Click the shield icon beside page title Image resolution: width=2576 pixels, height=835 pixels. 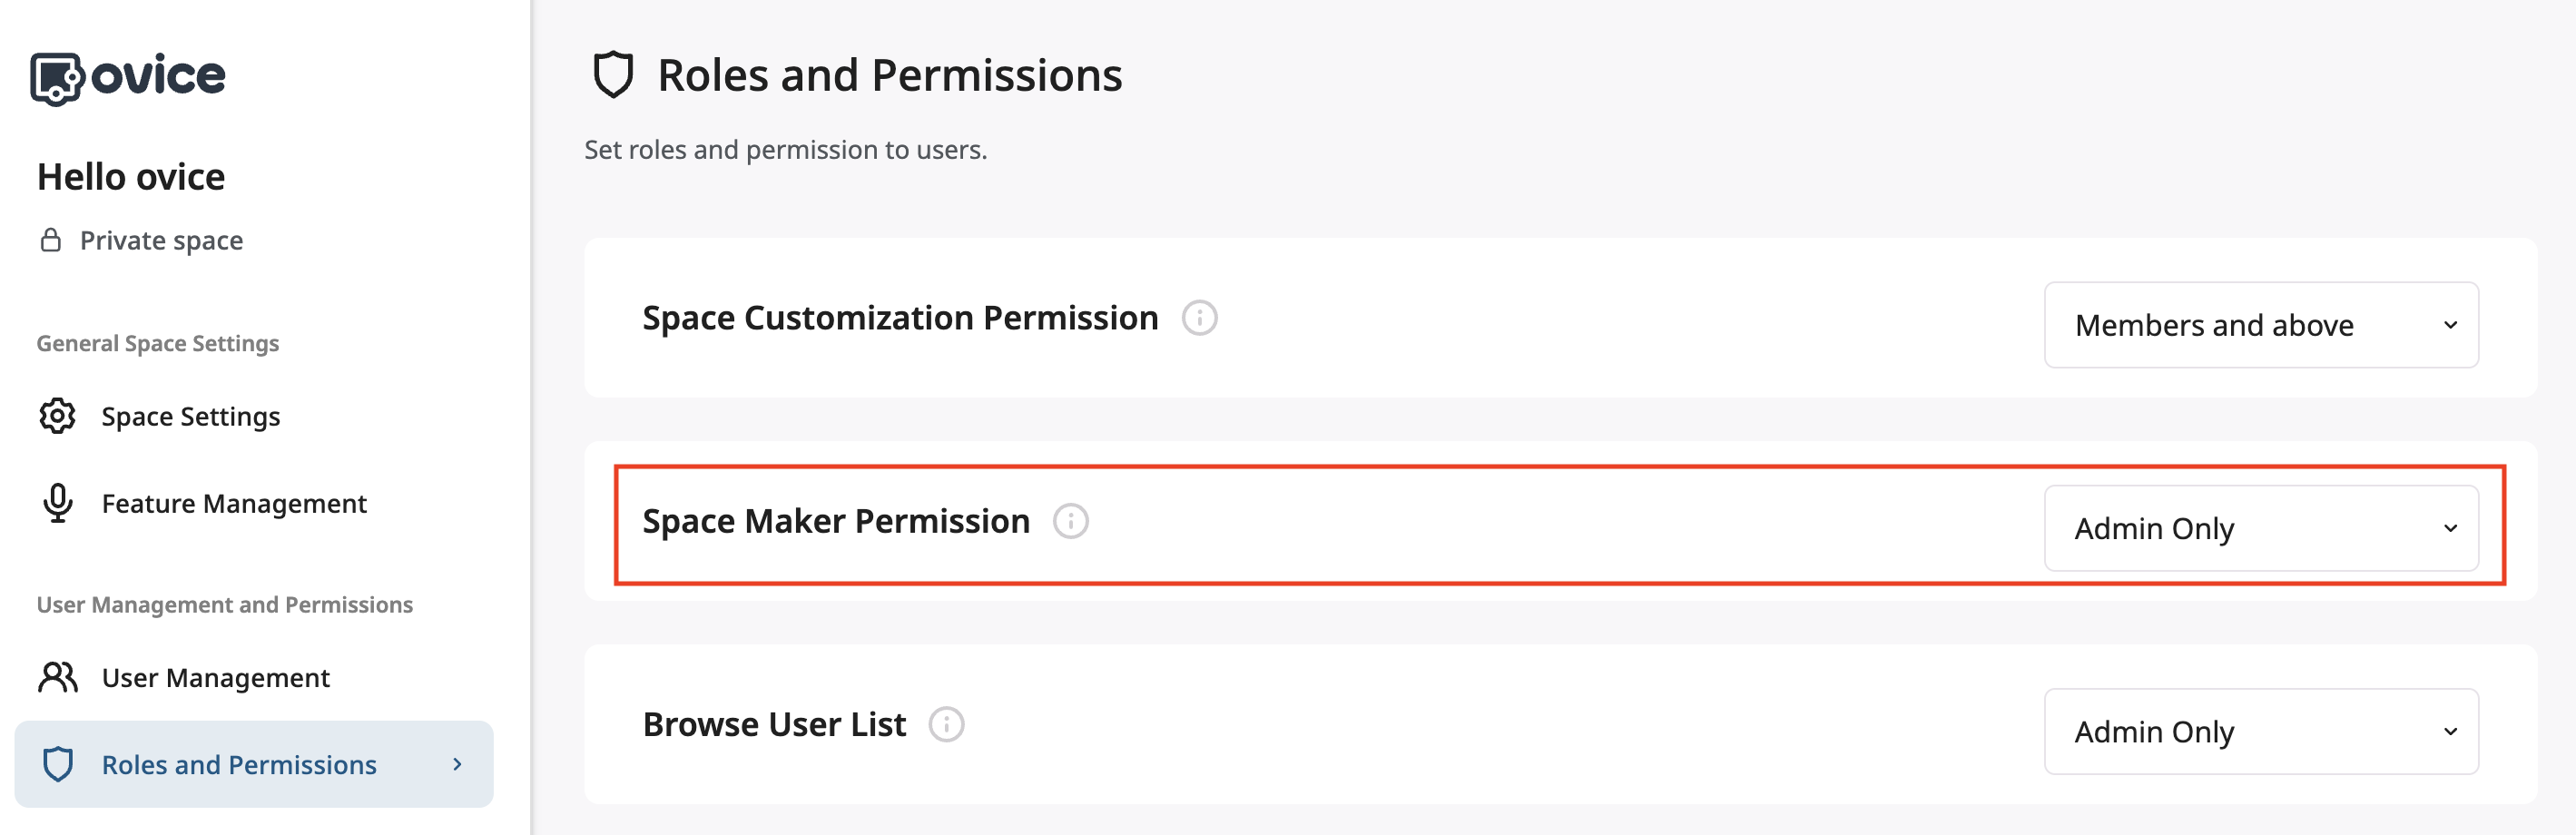613,75
